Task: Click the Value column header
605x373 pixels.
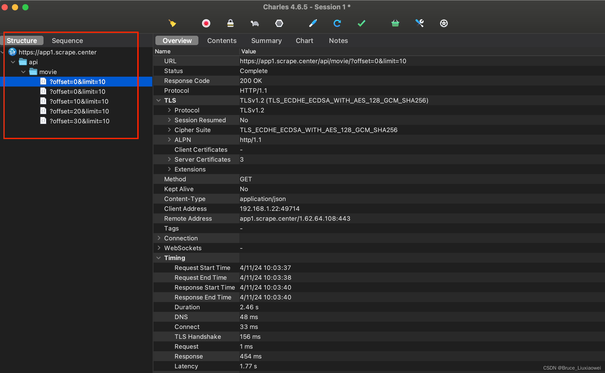Action: click(248, 51)
